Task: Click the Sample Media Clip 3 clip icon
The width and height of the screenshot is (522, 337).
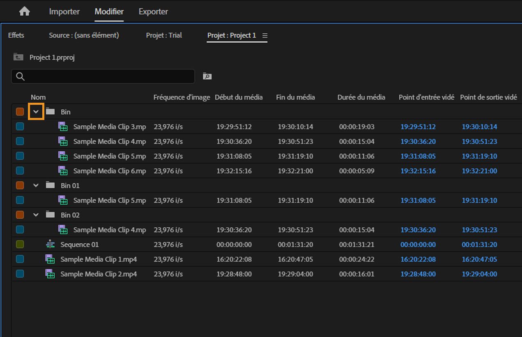Action: [63, 127]
